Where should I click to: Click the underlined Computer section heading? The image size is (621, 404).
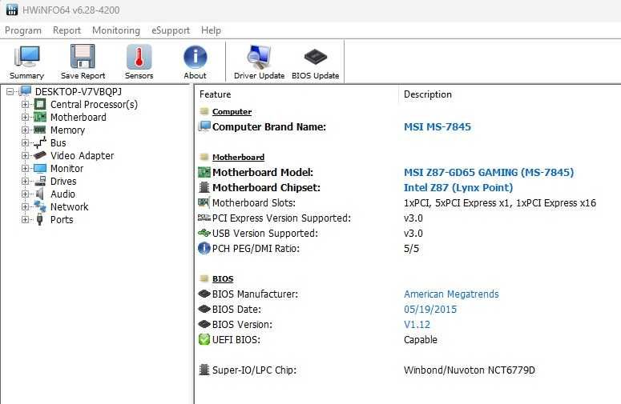point(232,111)
